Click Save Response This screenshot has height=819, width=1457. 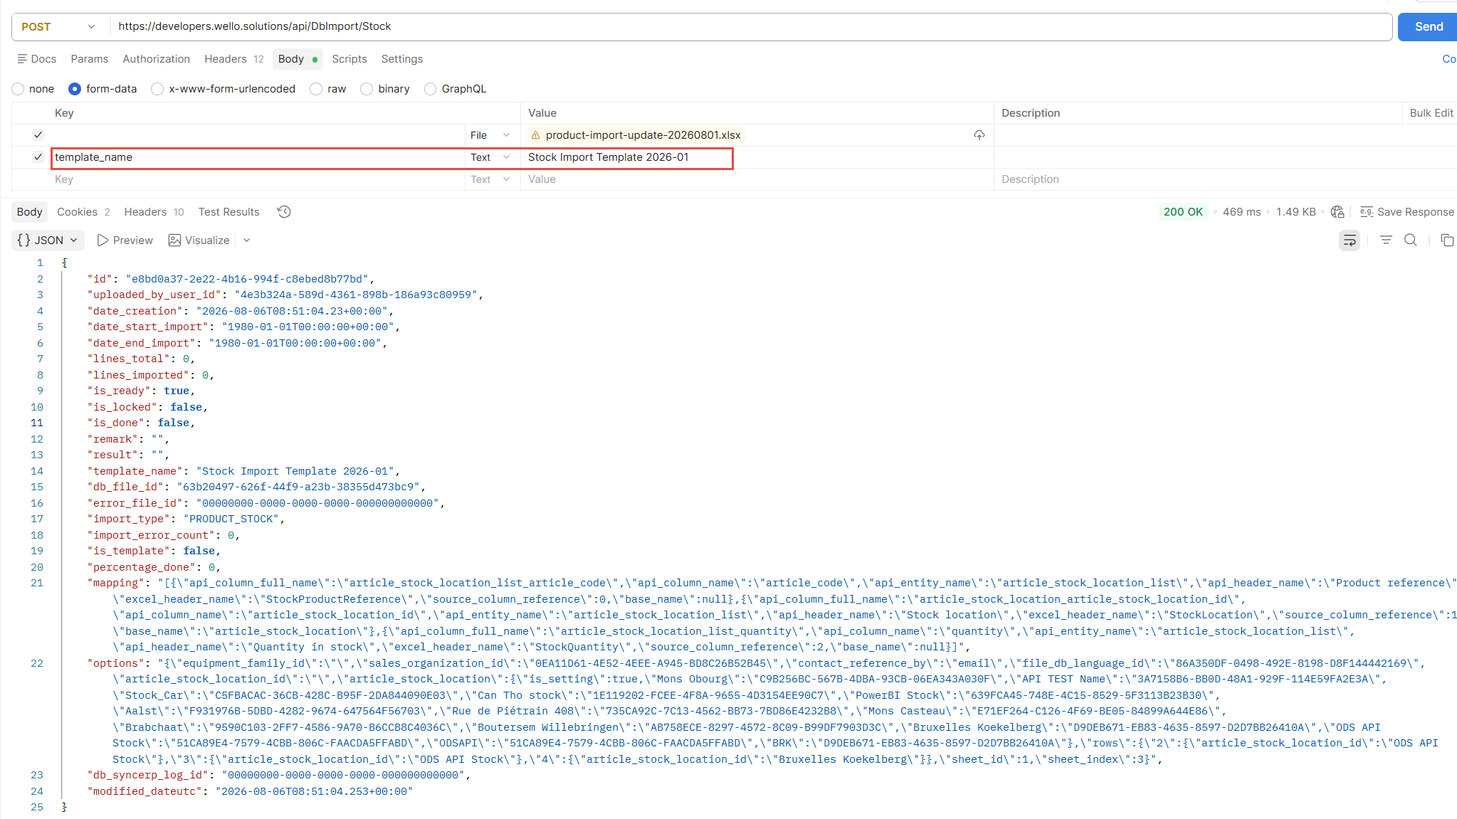[x=1407, y=212]
